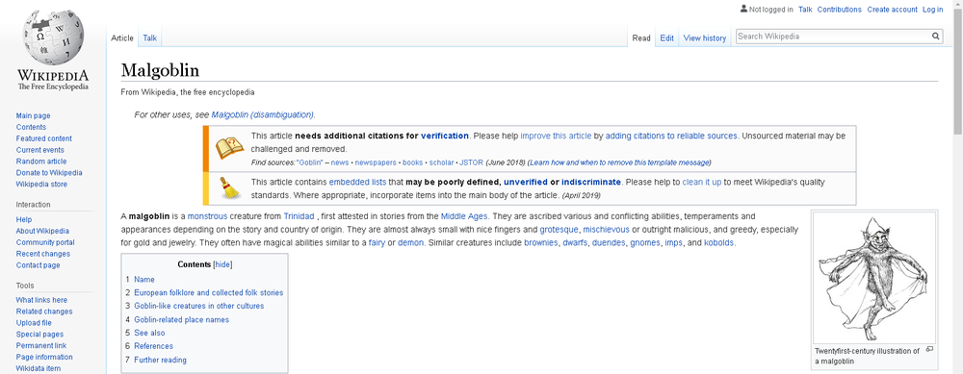Open Contact page link
This screenshot has height=374, width=963.
39,265
